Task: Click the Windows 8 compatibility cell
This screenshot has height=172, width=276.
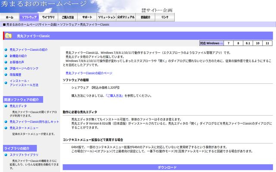Action: coord(238,43)
